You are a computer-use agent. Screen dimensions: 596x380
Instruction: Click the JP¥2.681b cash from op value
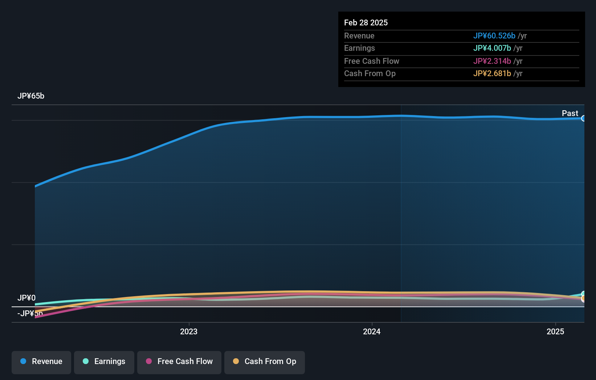(x=492, y=73)
